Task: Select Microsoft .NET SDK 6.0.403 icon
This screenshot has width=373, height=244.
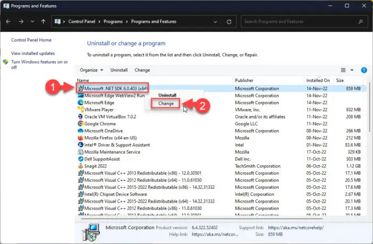Action: 80,88
